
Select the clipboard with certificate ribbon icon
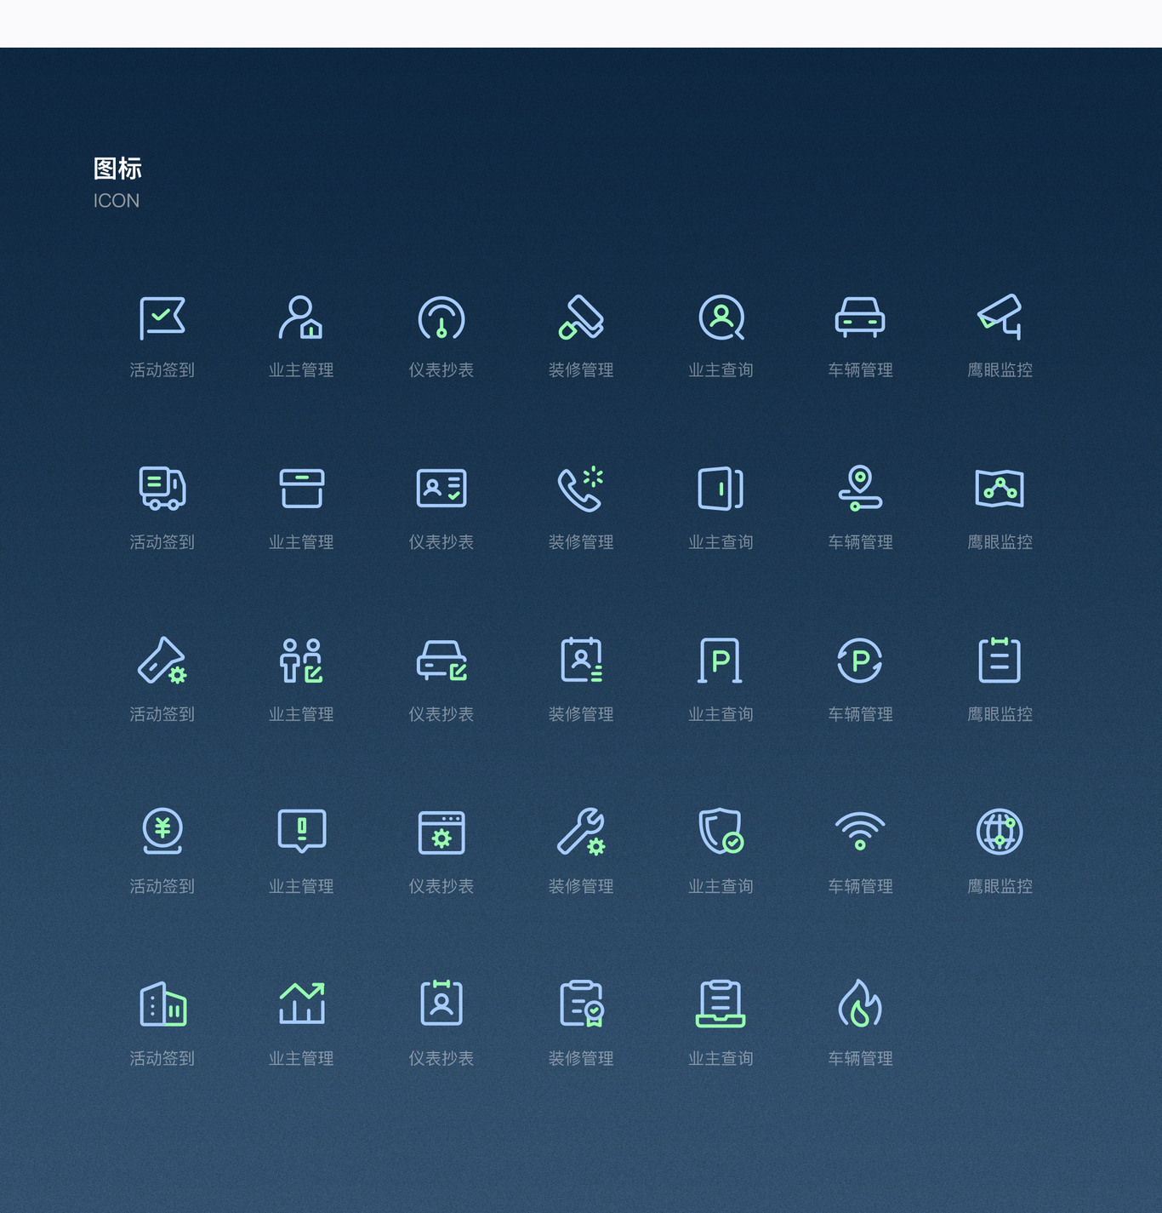[582, 1004]
